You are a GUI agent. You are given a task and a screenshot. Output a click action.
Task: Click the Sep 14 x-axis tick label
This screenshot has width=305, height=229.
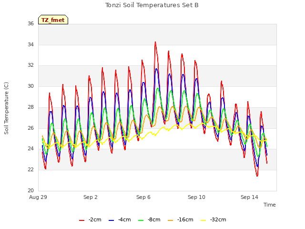coord(249,197)
